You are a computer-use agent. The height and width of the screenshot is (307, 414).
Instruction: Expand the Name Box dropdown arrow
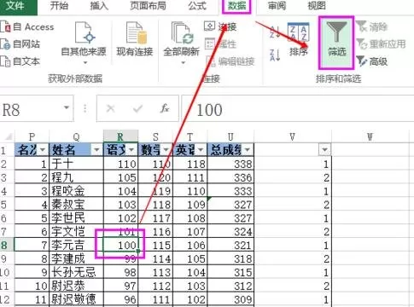coord(67,107)
